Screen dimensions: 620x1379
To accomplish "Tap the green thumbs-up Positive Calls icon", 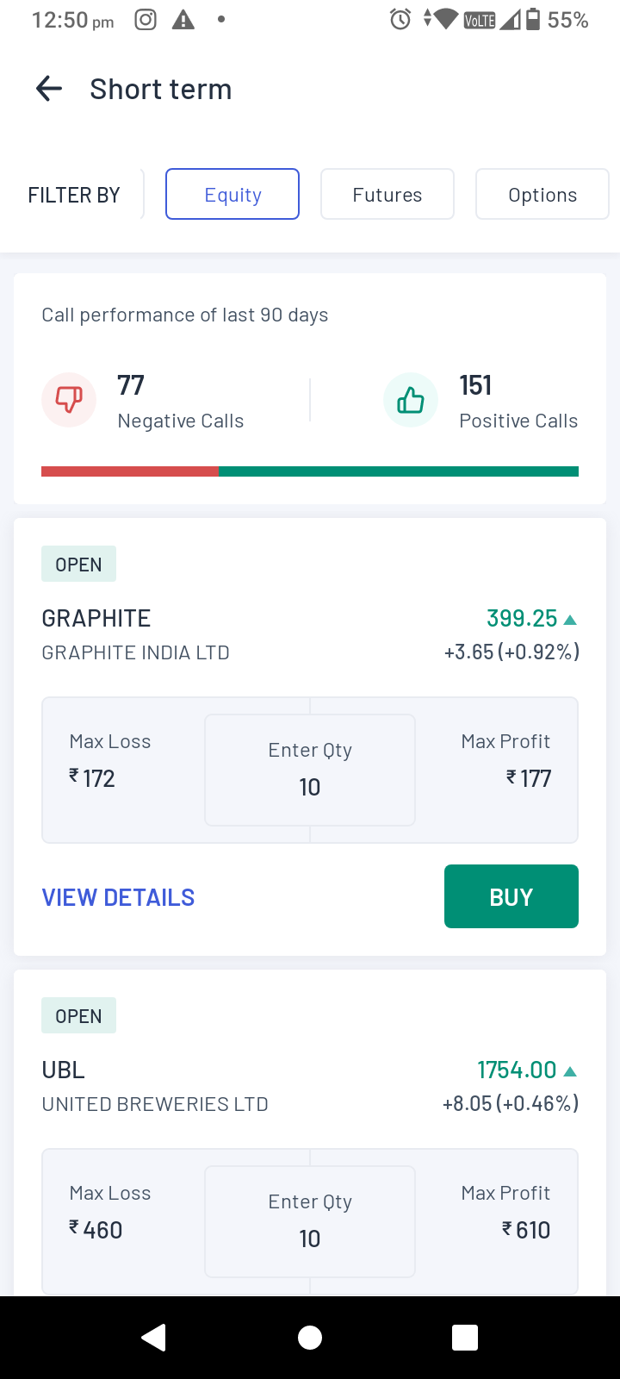I will (x=411, y=400).
